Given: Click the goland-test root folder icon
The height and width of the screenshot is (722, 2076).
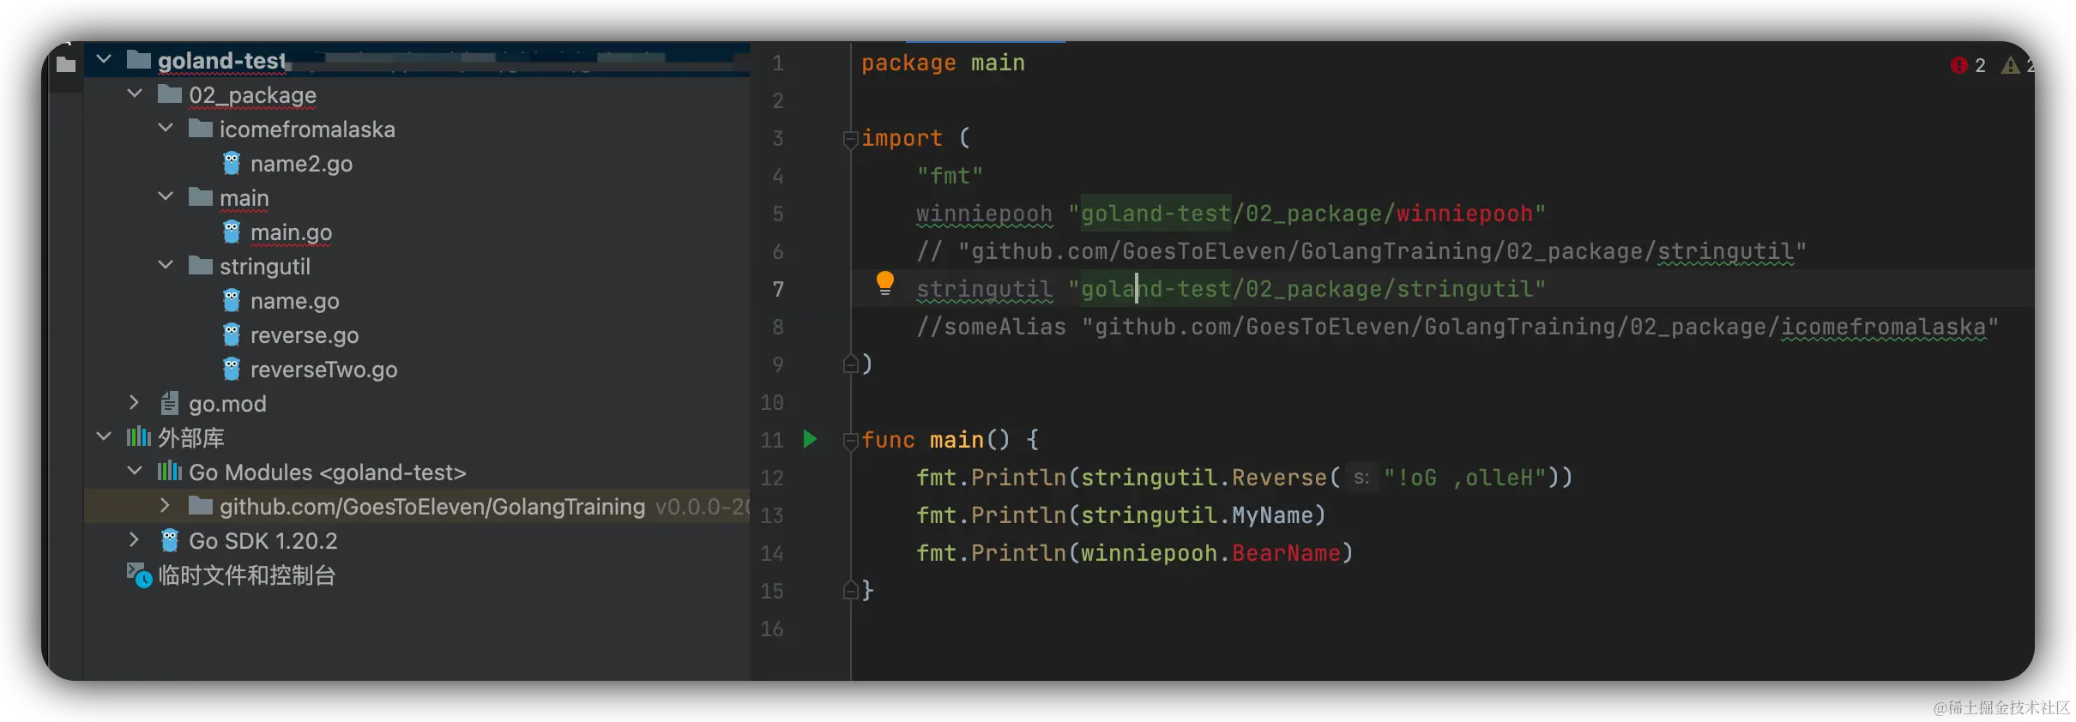Looking at the screenshot, I should 139,59.
